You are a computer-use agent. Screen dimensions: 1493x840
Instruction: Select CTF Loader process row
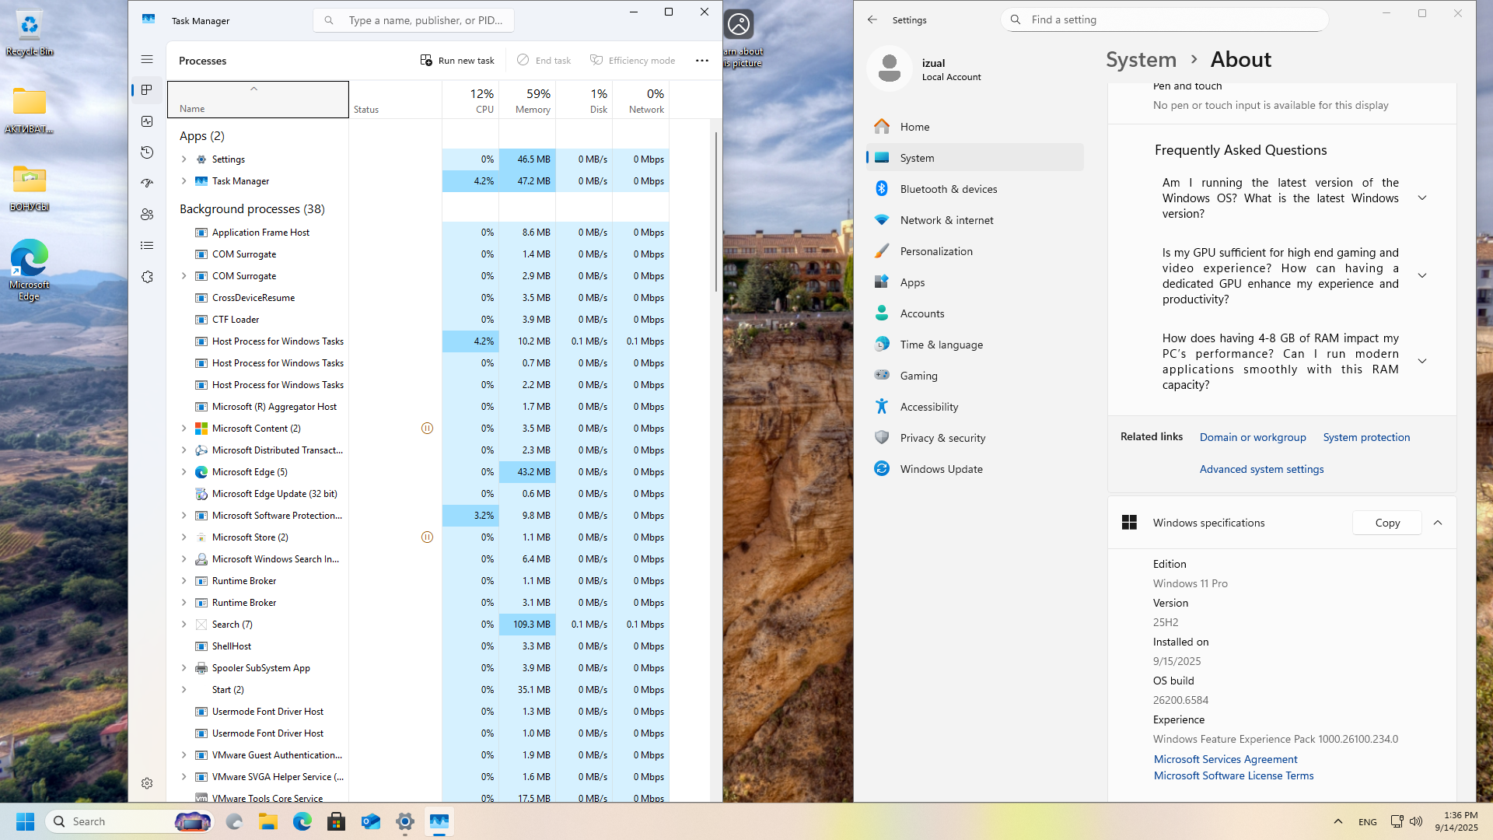click(418, 320)
